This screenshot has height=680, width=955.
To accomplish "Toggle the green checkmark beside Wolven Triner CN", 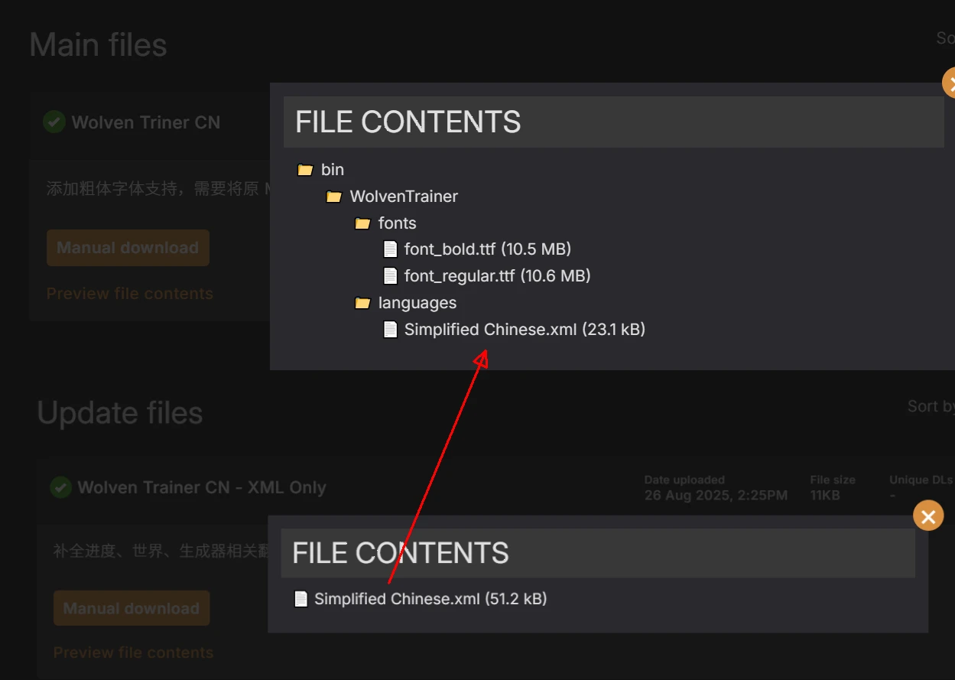I will [x=53, y=122].
